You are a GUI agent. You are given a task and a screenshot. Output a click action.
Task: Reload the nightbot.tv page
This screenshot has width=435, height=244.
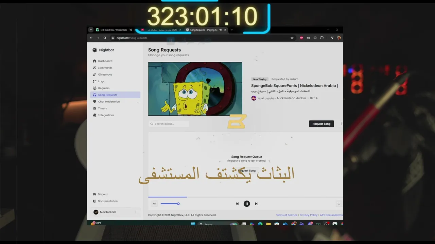(x=105, y=38)
